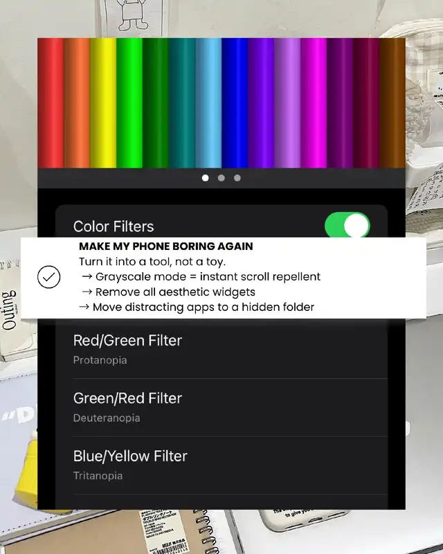The image size is (443, 554).
Task: Click the light blue pencil stripe
Action: [208, 102]
